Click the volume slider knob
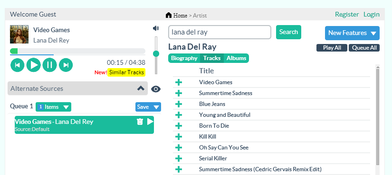Viewport: 392px width, 175px height. click(x=156, y=53)
